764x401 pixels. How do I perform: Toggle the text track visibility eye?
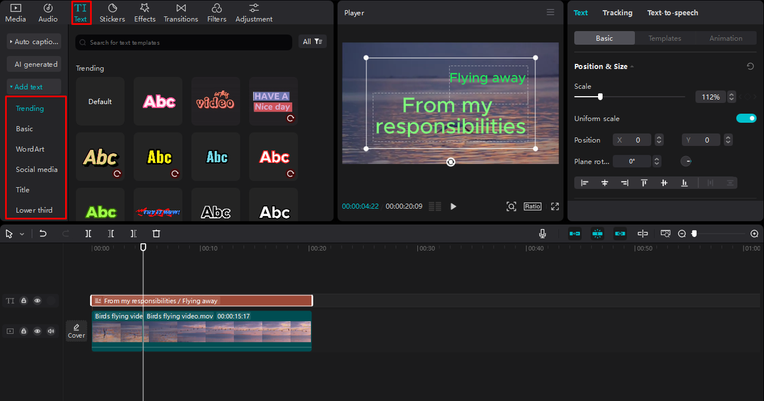tap(38, 301)
